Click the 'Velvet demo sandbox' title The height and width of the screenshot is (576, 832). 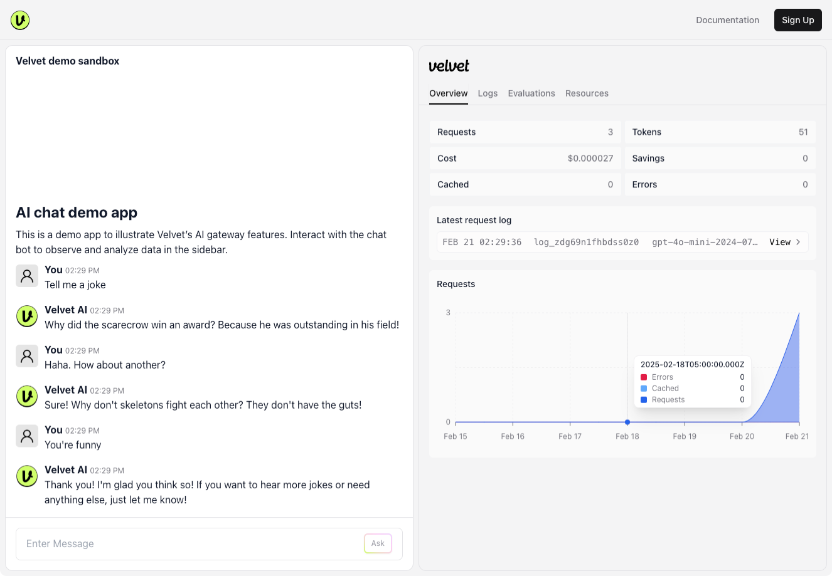pos(67,61)
